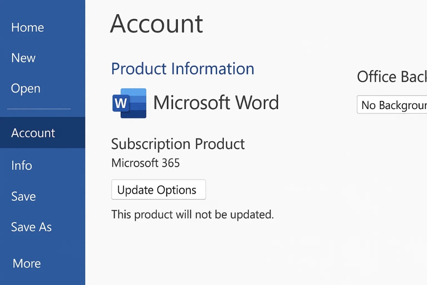Click Save in the left sidebar
Image resolution: width=427 pixels, height=285 pixels.
24,196
